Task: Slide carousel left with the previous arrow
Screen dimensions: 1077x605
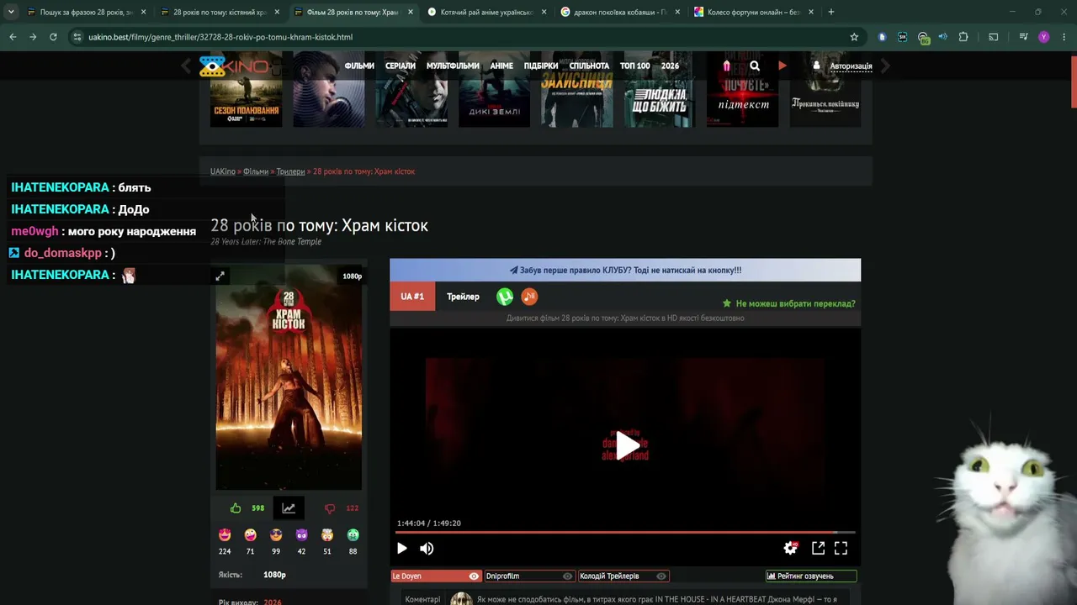Action: pyautogui.click(x=187, y=66)
